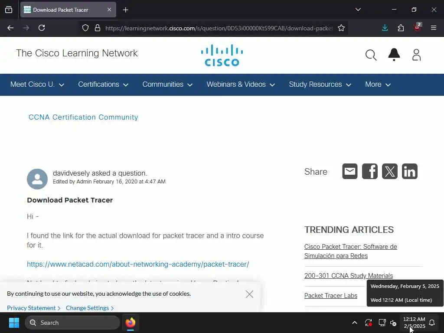Open the uBlock Origin extension icon
Image resolution: width=444 pixels, height=333 pixels.
click(x=417, y=27)
